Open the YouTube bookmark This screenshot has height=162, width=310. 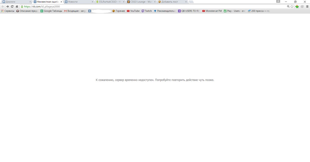point(133,11)
